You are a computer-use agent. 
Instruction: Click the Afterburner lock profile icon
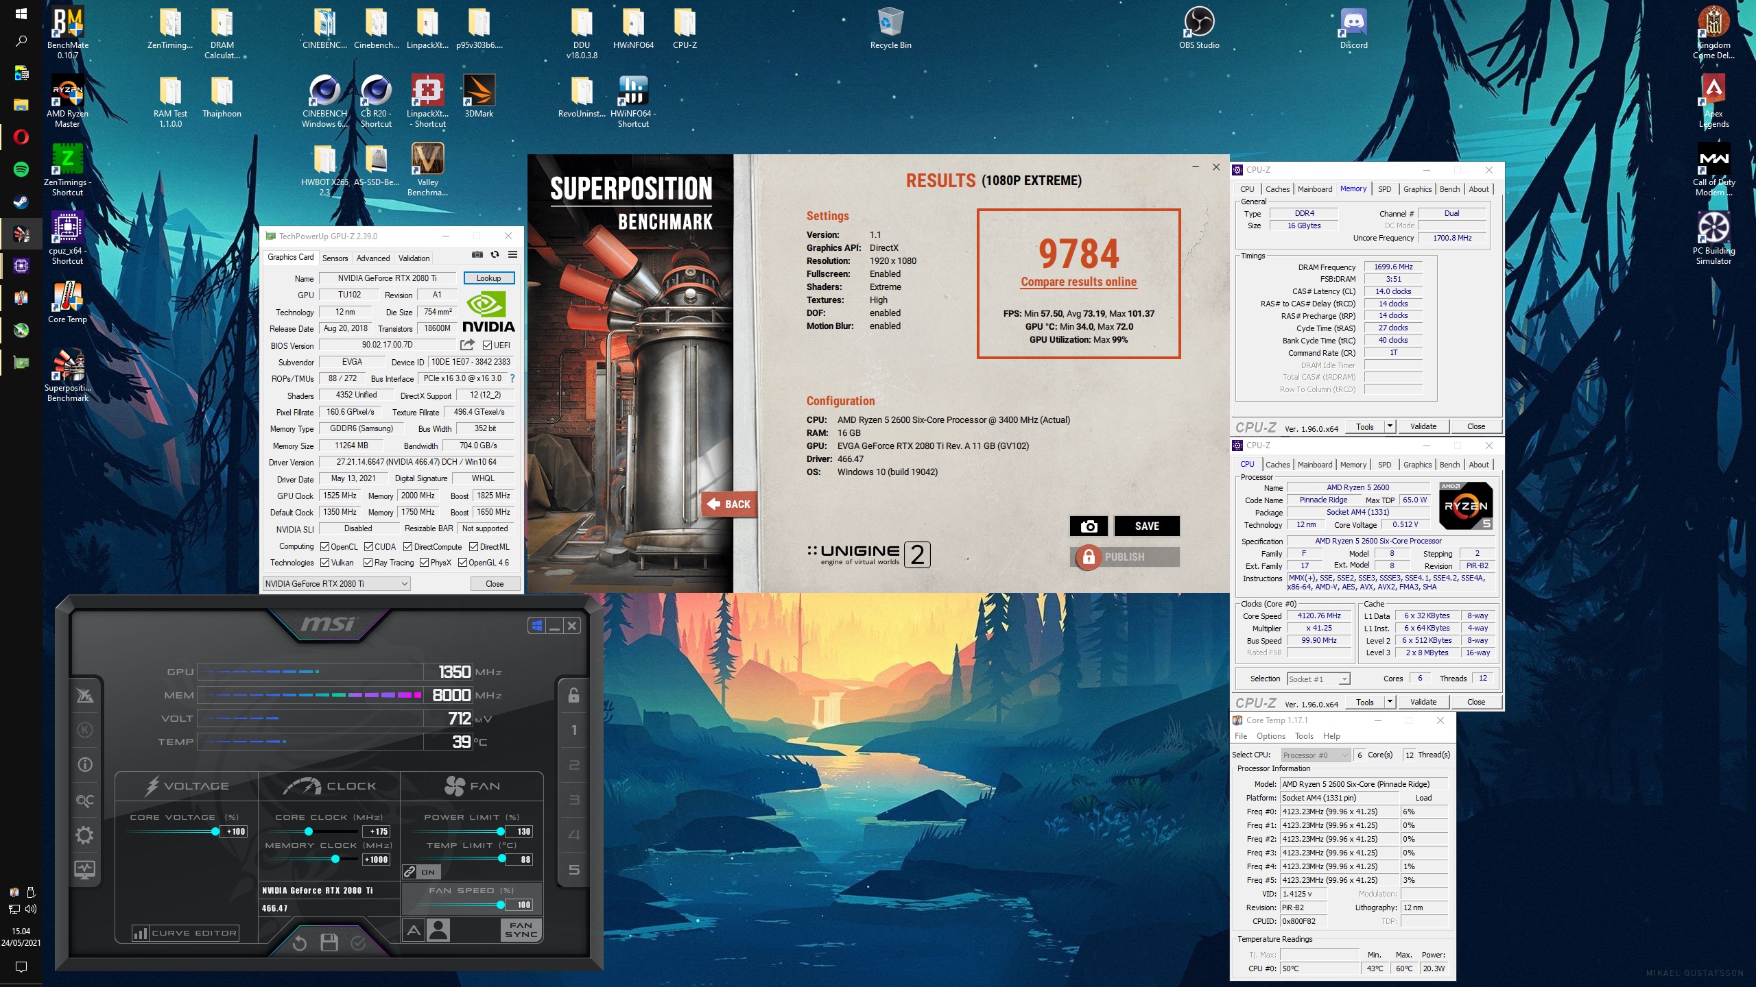pos(573,695)
